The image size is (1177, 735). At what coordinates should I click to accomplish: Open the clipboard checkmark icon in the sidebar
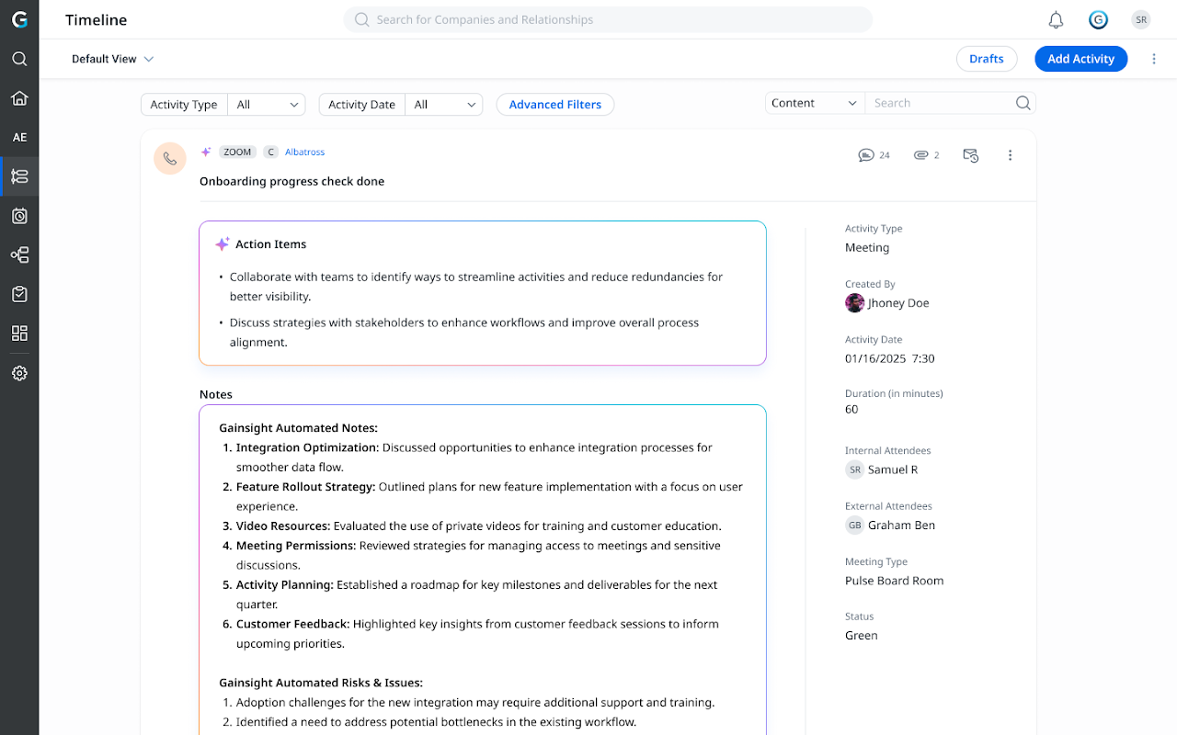pyautogui.click(x=19, y=294)
